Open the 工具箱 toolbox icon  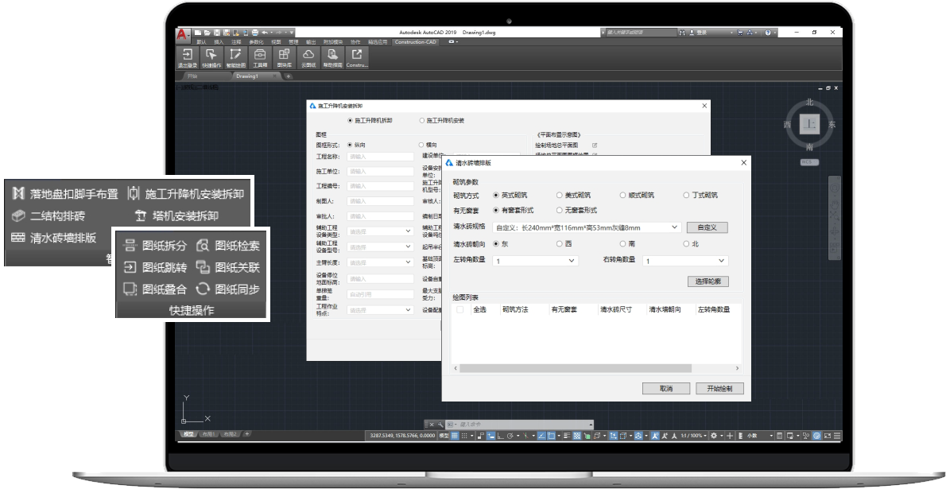point(260,56)
